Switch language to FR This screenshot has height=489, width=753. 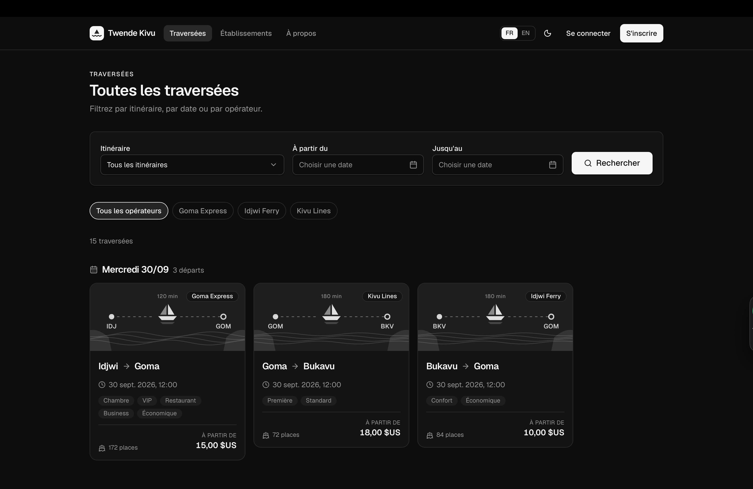[x=509, y=33]
